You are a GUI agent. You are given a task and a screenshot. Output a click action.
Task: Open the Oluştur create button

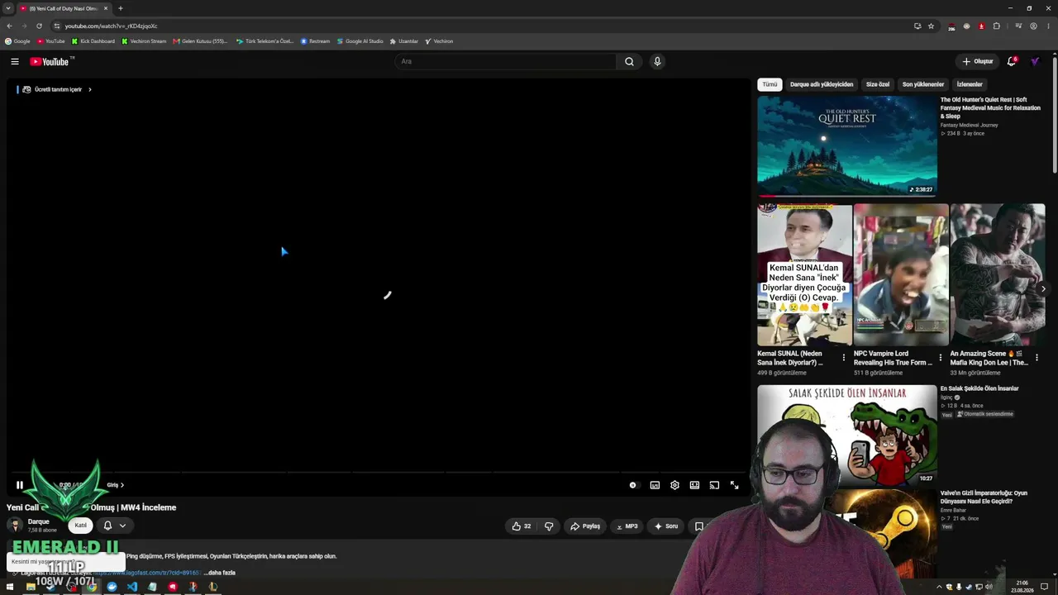[x=977, y=61]
